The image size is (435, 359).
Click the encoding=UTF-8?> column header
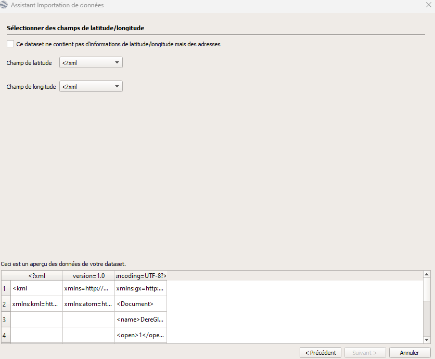tap(140, 275)
